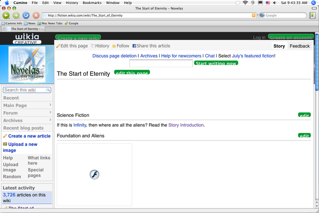Image resolution: width=319 pixels, height=213 pixels.
Task: Click Create an account button
Action: (291, 37)
